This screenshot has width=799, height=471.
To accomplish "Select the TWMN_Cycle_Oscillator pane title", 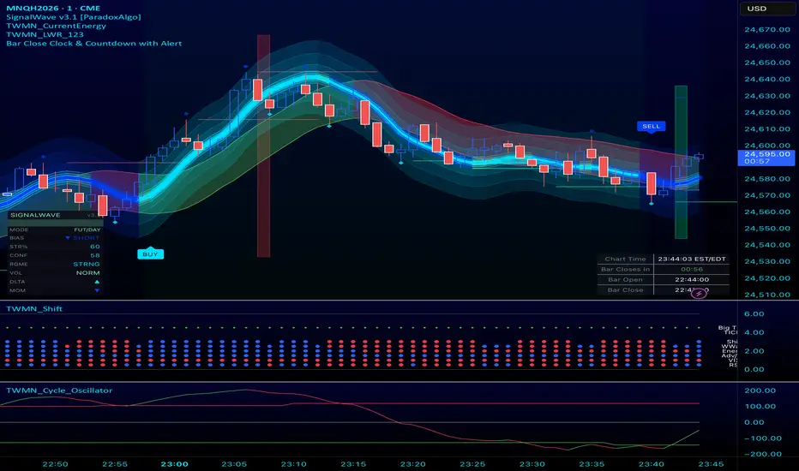I will point(59,390).
